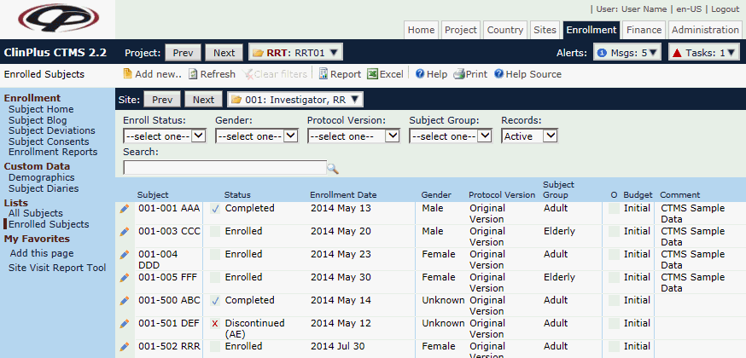
Task: Open the Subject Group dropdown
Action: (450, 136)
